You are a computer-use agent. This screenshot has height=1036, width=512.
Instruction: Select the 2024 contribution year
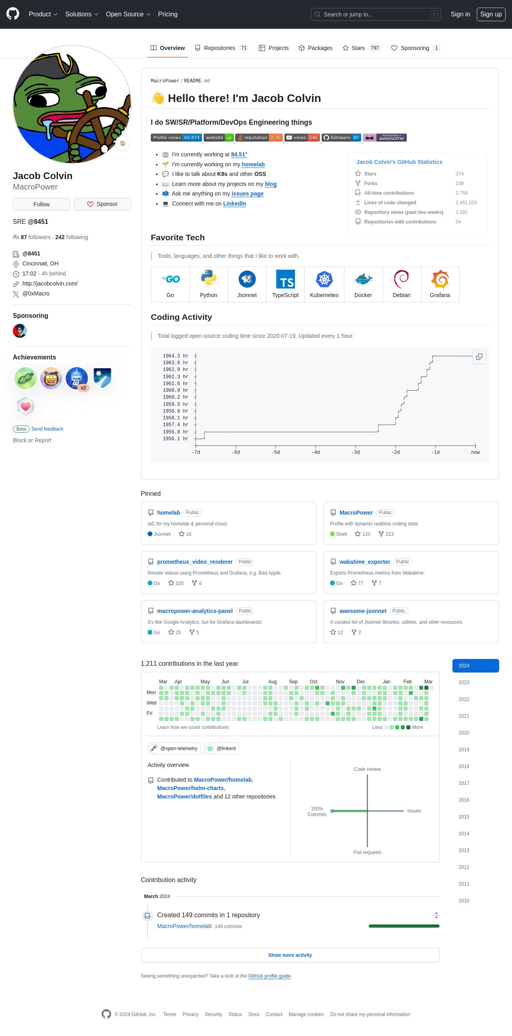(x=476, y=666)
